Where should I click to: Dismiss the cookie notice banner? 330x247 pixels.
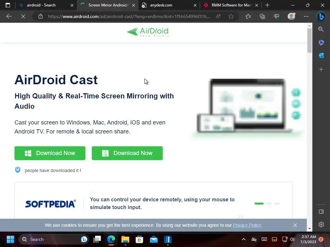click(295, 225)
